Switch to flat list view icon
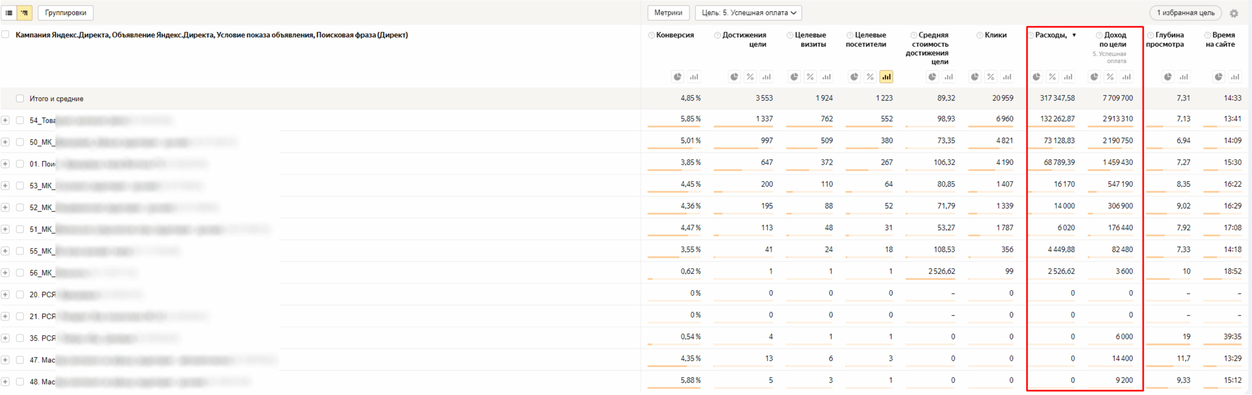 coord(9,13)
